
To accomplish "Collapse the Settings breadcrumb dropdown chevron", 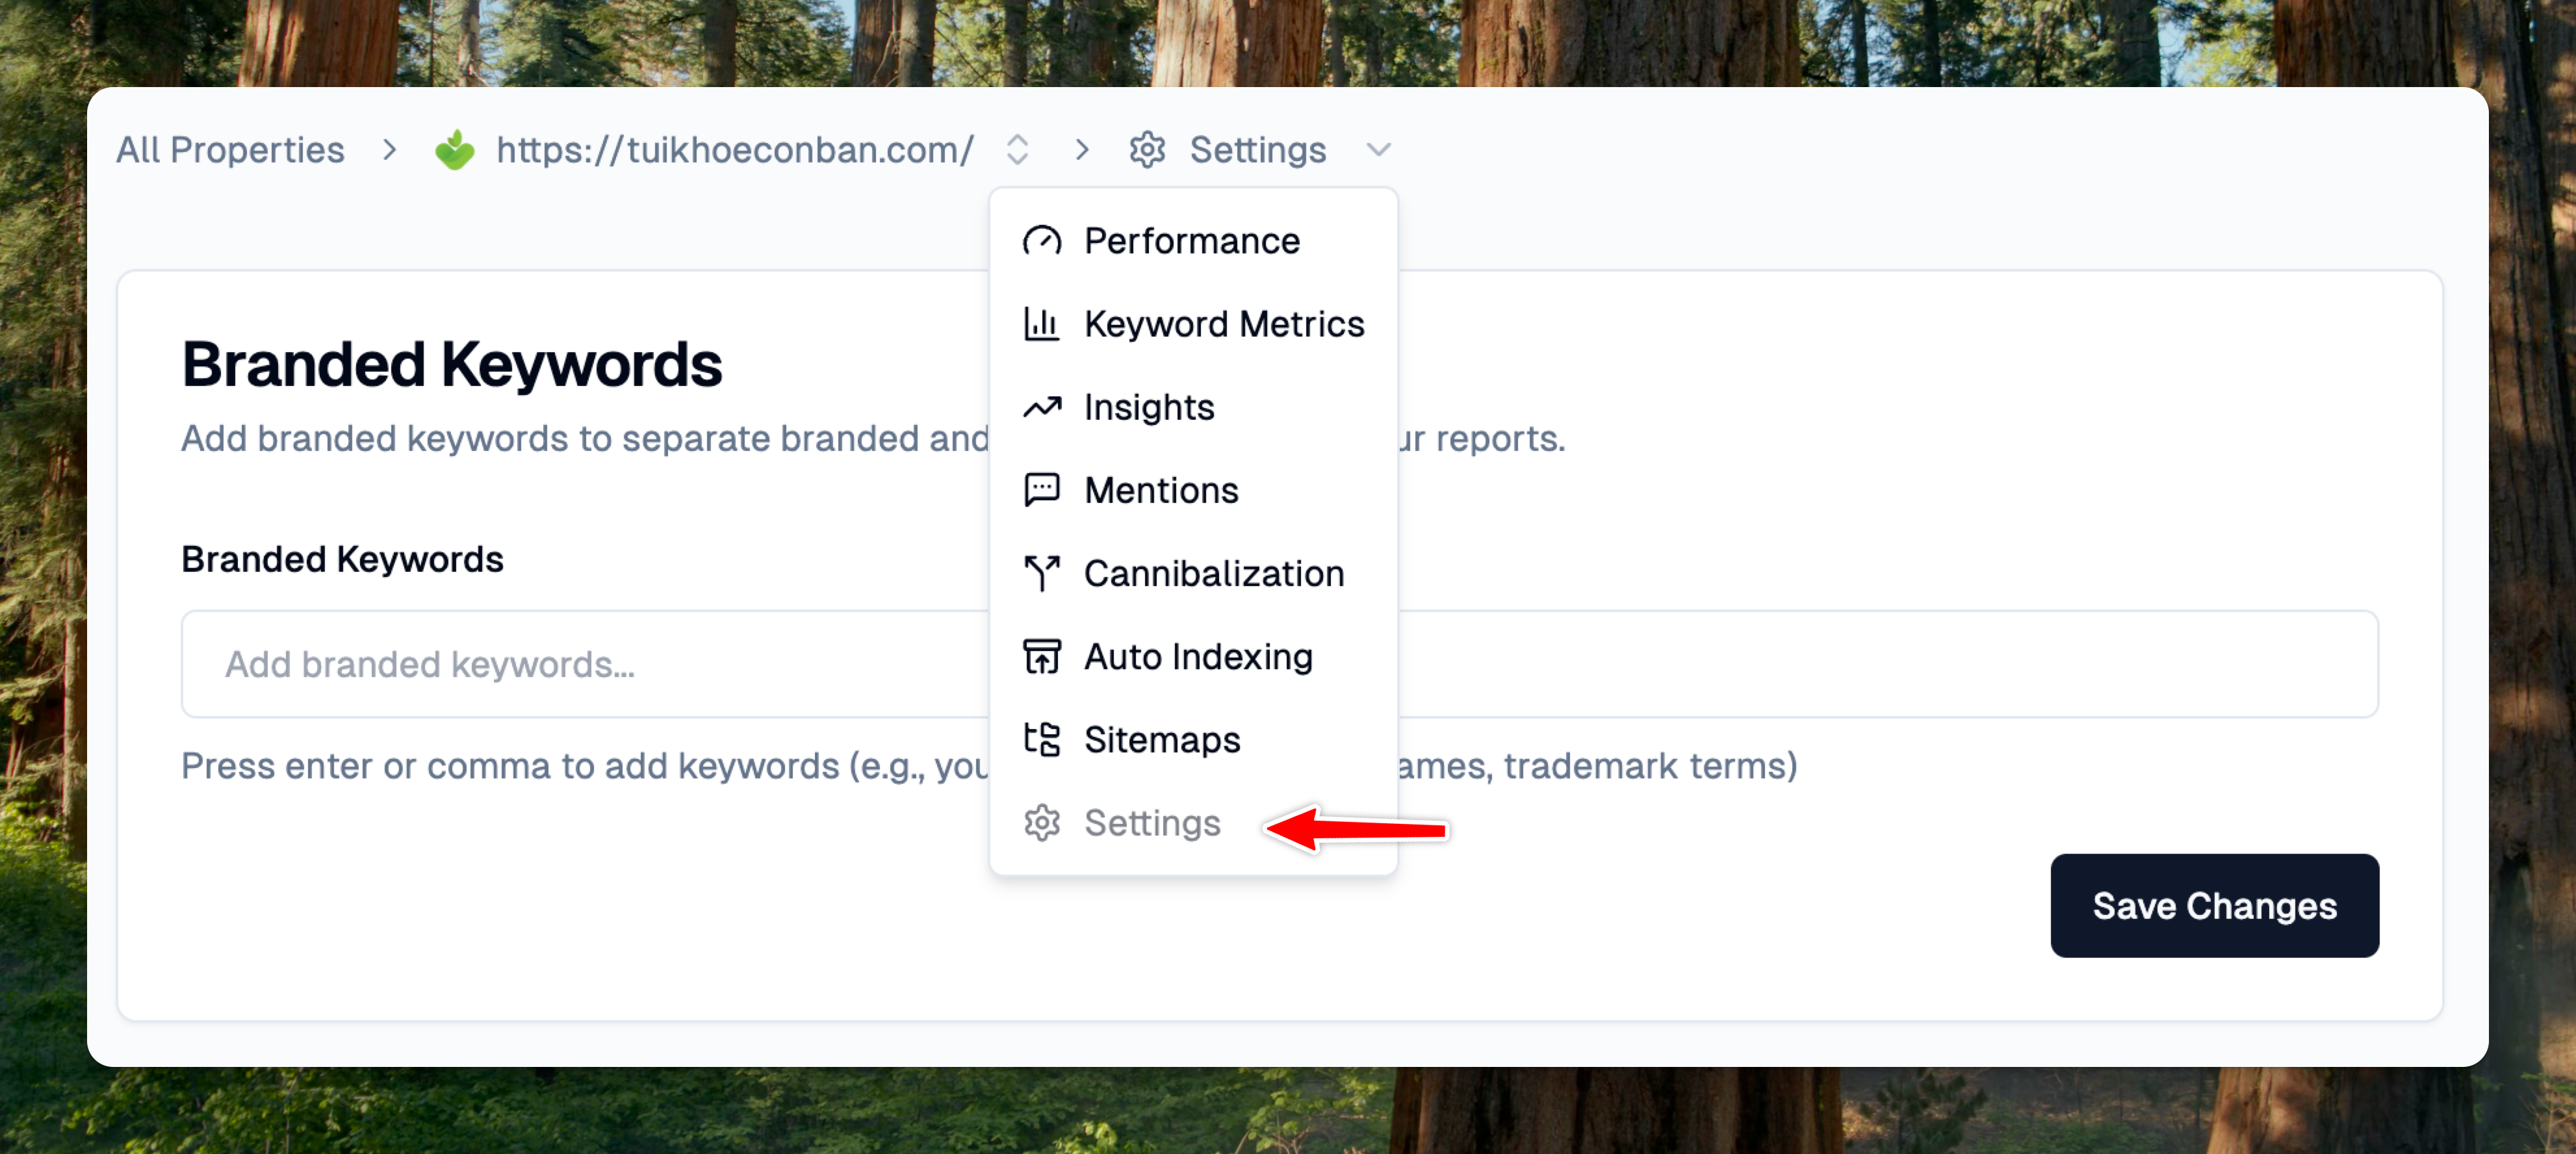I will [x=1378, y=150].
